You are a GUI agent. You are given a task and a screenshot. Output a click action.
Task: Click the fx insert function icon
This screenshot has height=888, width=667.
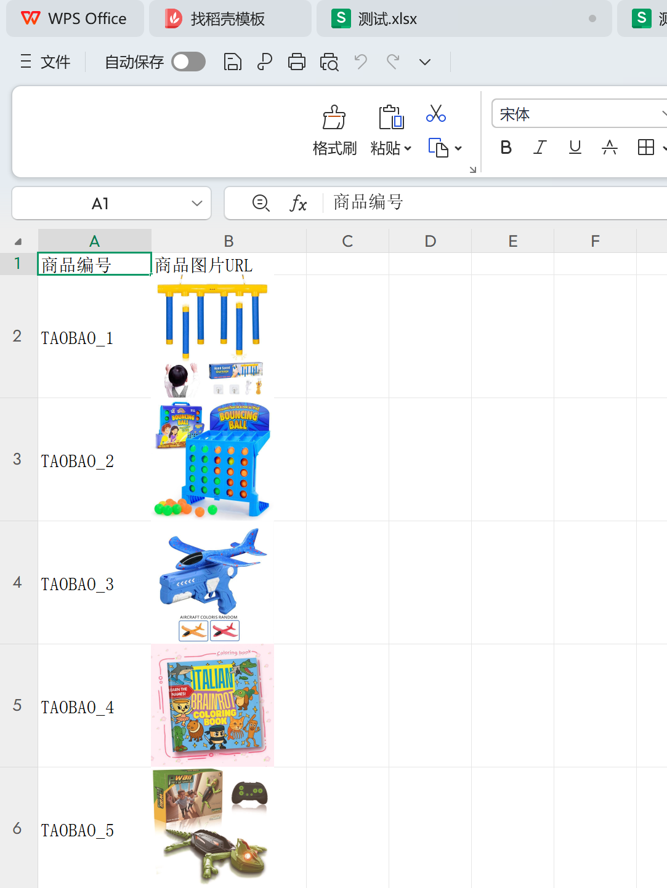pyautogui.click(x=298, y=203)
